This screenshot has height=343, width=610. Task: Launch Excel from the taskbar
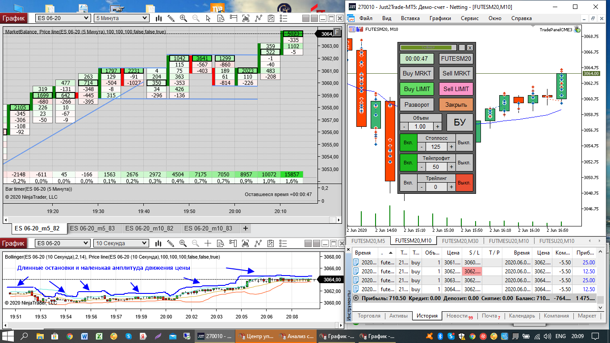99,336
